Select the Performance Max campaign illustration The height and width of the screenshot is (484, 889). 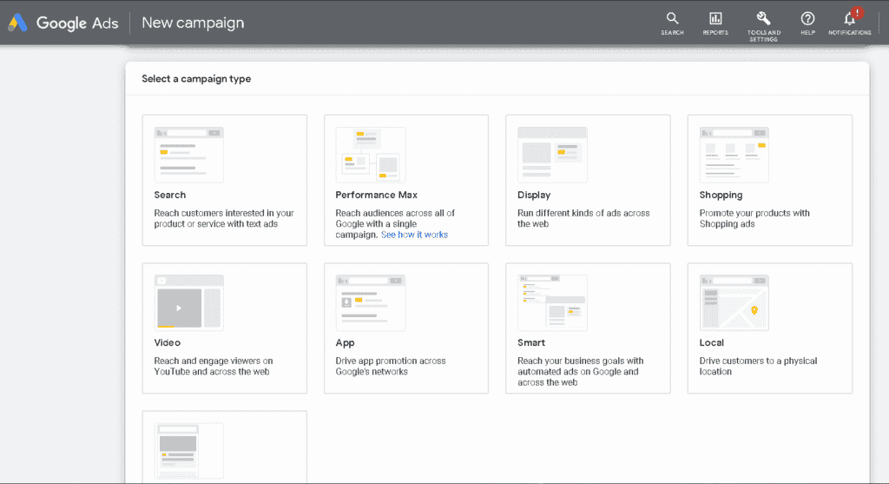tap(370, 155)
